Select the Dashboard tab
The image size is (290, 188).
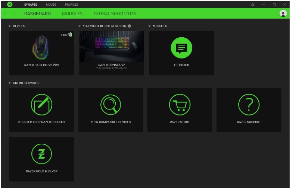pos(37,14)
